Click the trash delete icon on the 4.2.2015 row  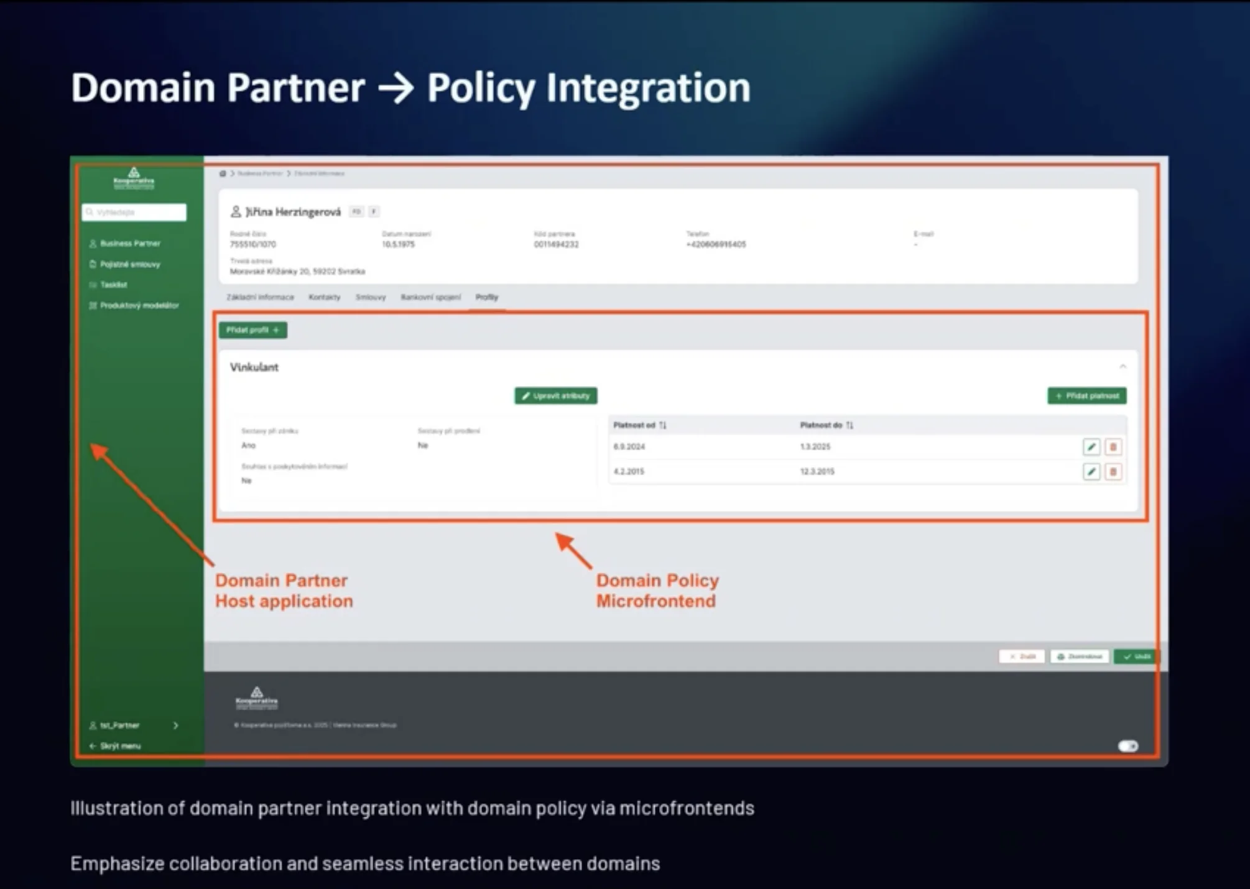pos(1113,472)
